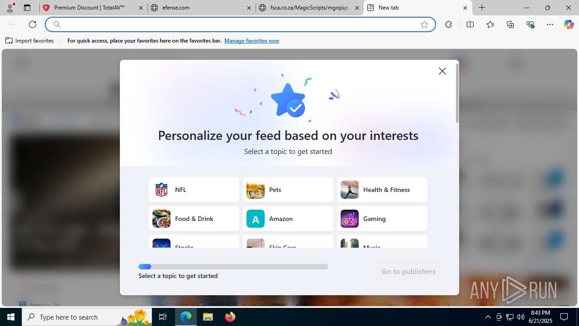This screenshot has height=326, width=579.
Task: Close the Personalize your feed dialog
Action: pos(442,71)
